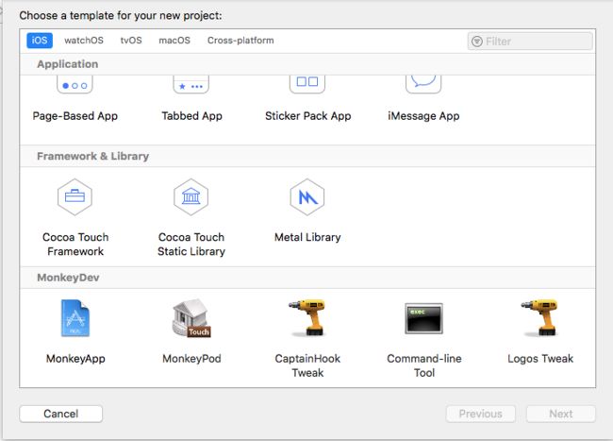The width and height of the screenshot is (613, 441).
Task: Choose the iMessage App template icon
Action: (x=423, y=84)
